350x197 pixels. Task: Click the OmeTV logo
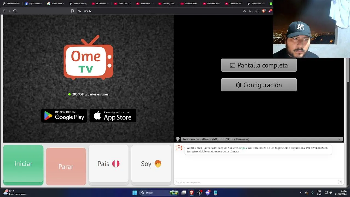[88, 57]
